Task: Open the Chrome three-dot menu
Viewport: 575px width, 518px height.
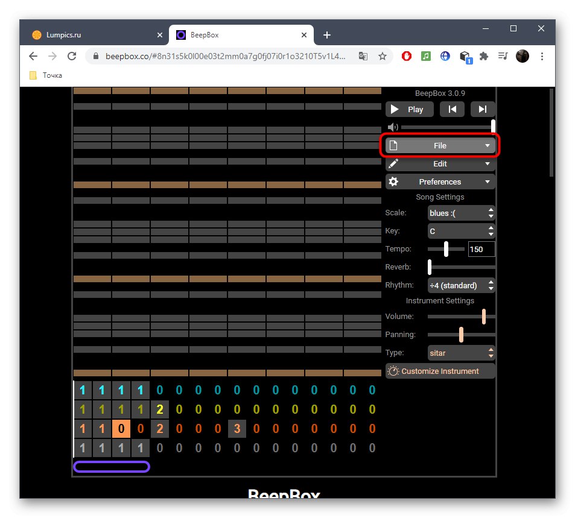Action: click(x=542, y=56)
